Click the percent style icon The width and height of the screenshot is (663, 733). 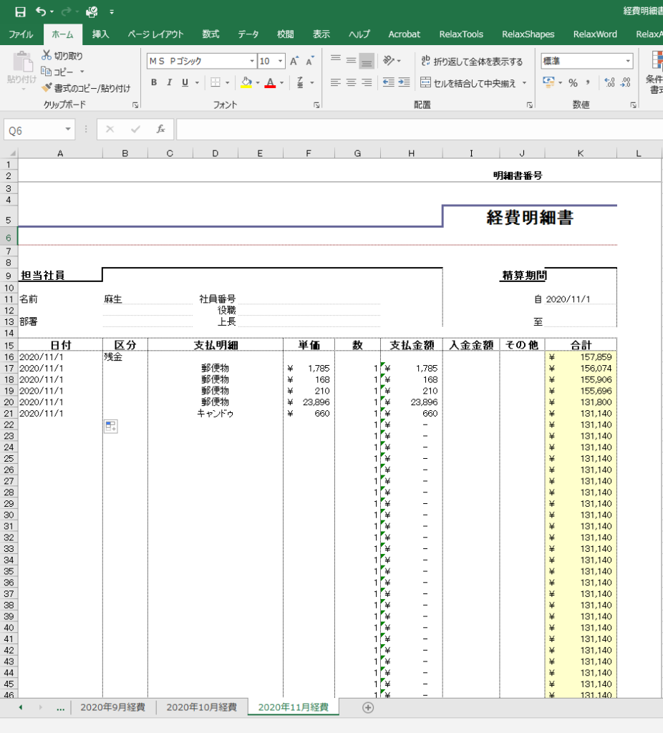coord(573,83)
